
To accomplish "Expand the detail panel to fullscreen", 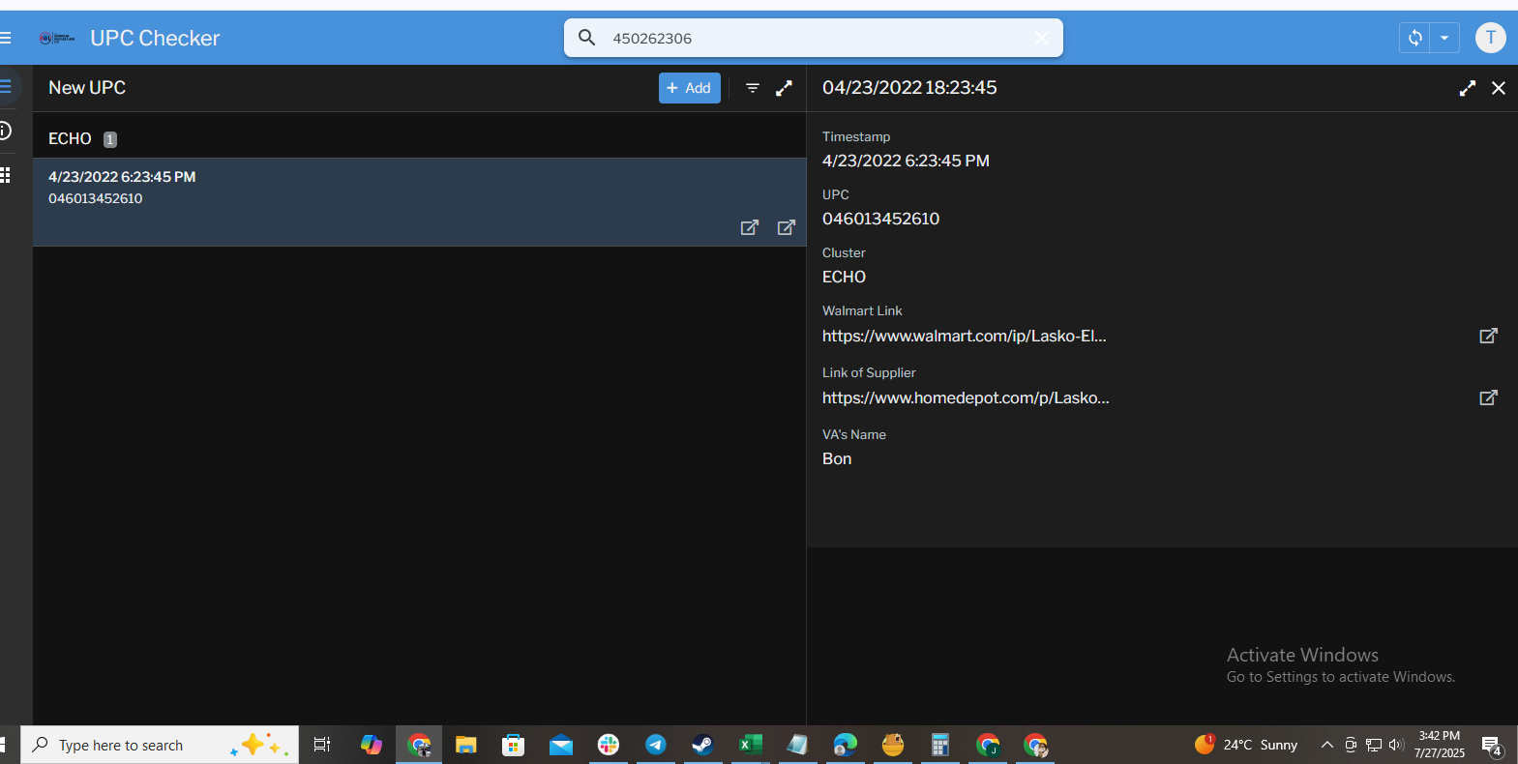I will click(x=1468, y=88).
